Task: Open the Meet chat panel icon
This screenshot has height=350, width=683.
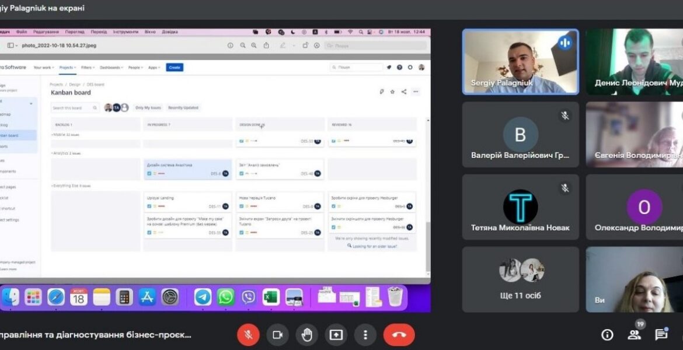Action: (661, 334)
